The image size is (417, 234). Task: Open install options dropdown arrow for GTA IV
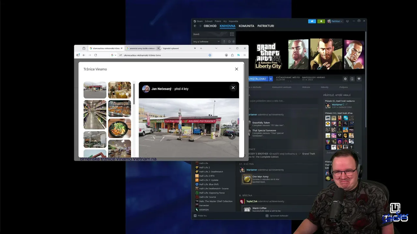271,79
